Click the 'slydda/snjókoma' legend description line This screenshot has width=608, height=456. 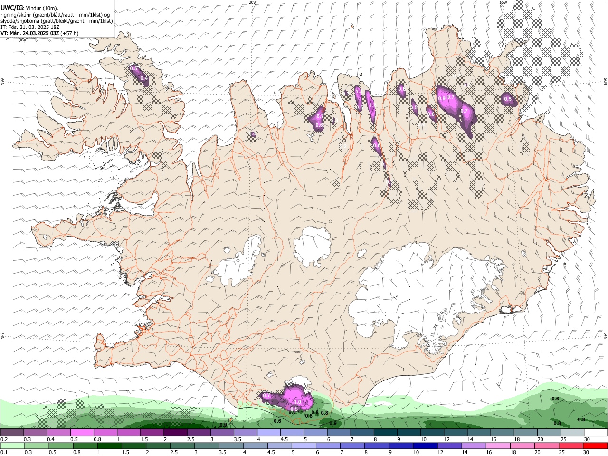(x=57, y=21)
